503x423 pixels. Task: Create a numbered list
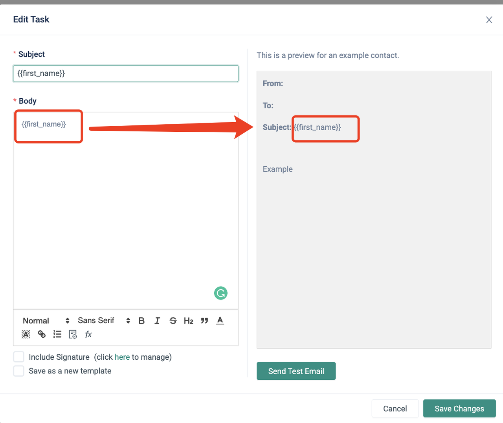click(x=57, y=334)
